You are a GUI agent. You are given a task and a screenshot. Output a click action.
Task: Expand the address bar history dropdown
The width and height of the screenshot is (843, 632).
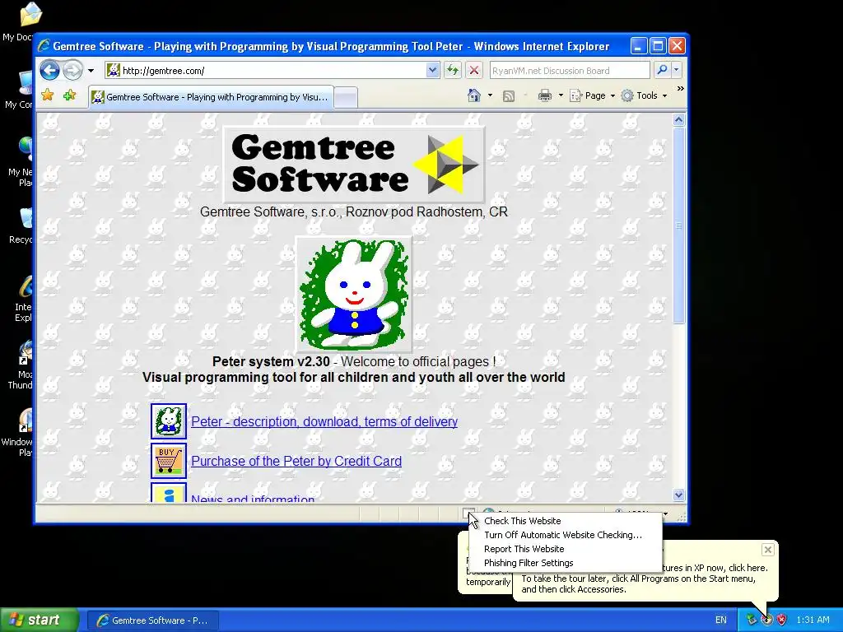coord(433,71)
